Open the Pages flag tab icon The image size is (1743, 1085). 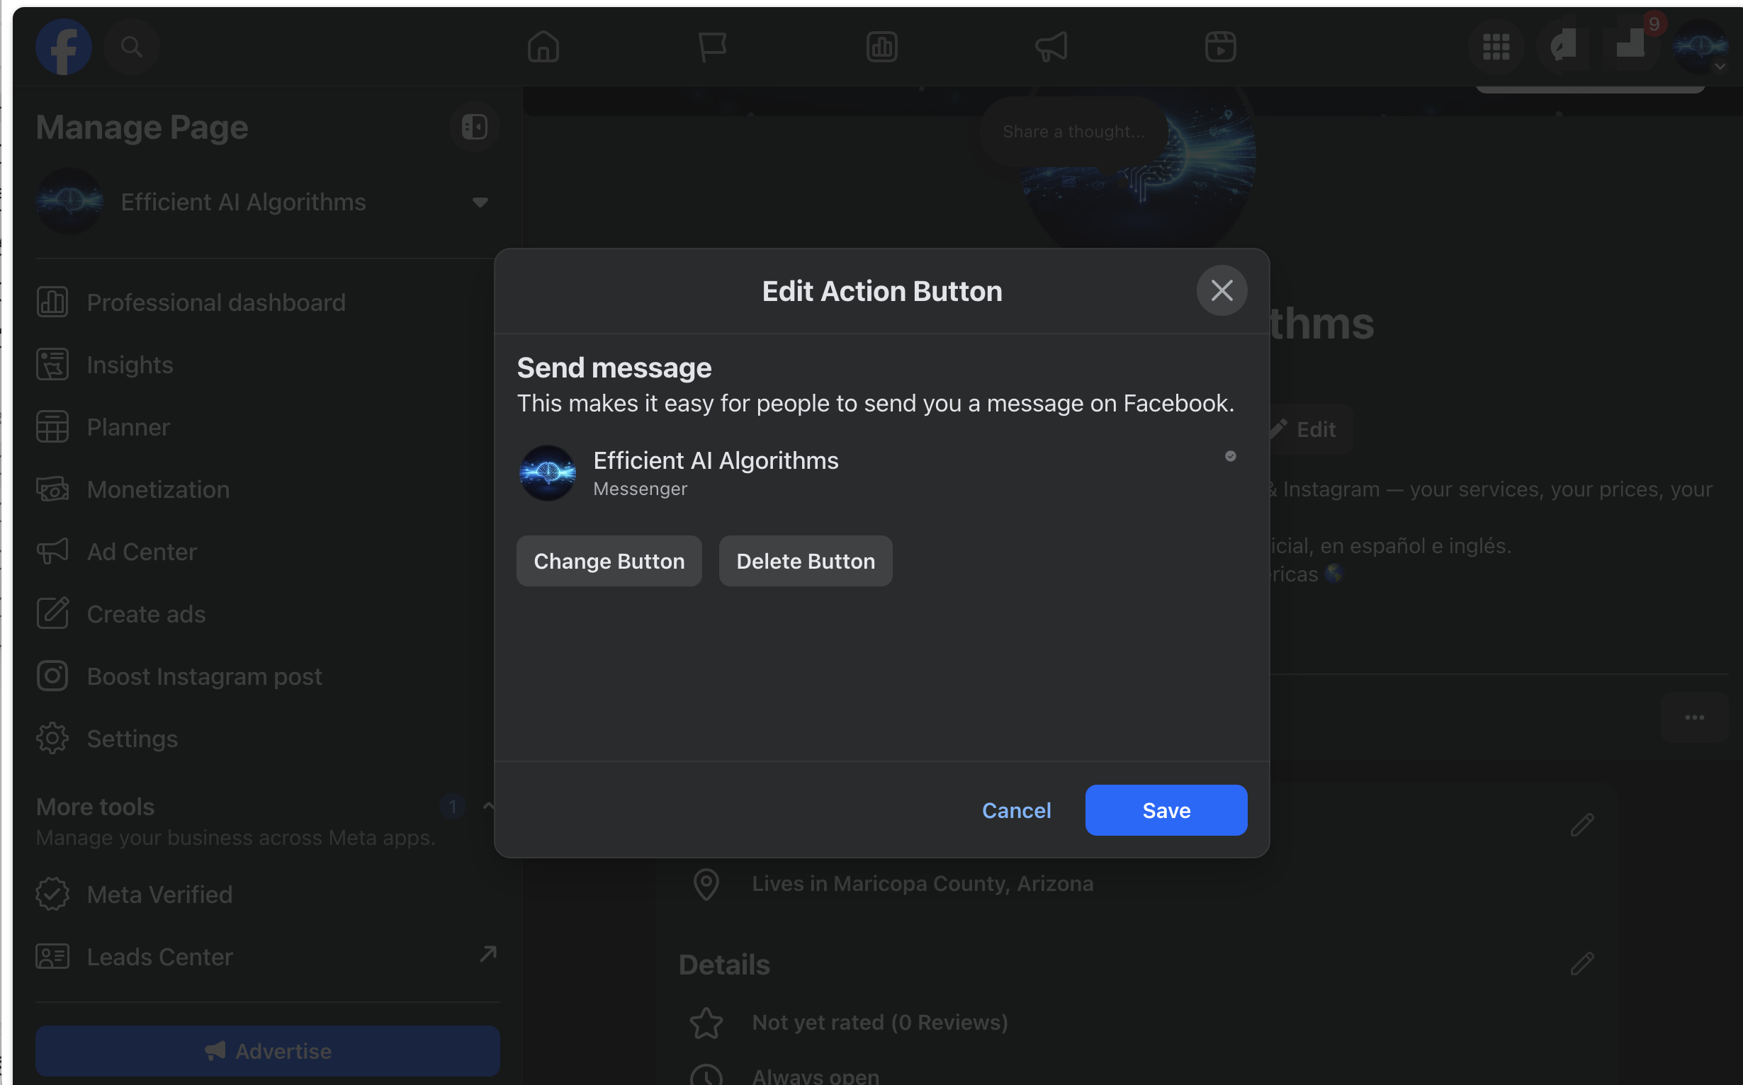tap(712, 47)
